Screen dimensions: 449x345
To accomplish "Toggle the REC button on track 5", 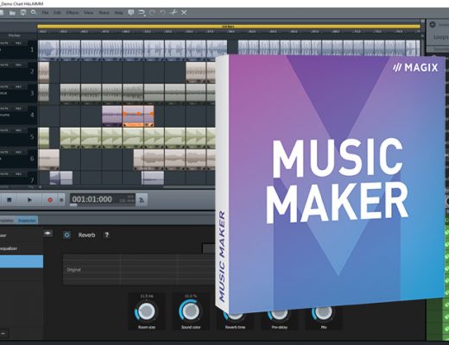I will 18,130.
